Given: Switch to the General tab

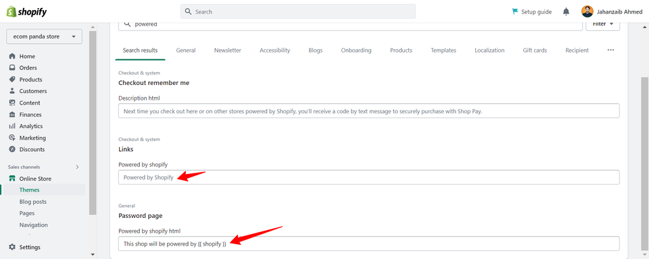Looking at the screenshot, I should click(x=186, y=51).
